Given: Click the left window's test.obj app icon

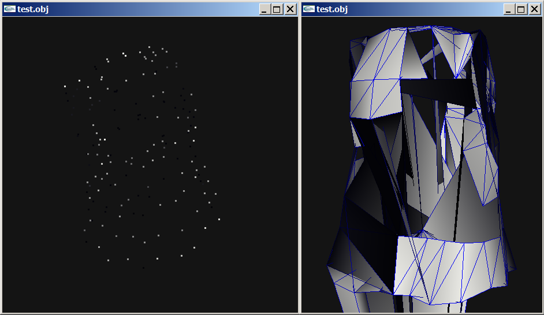Looking at the screenshot, I should (10, 9).
